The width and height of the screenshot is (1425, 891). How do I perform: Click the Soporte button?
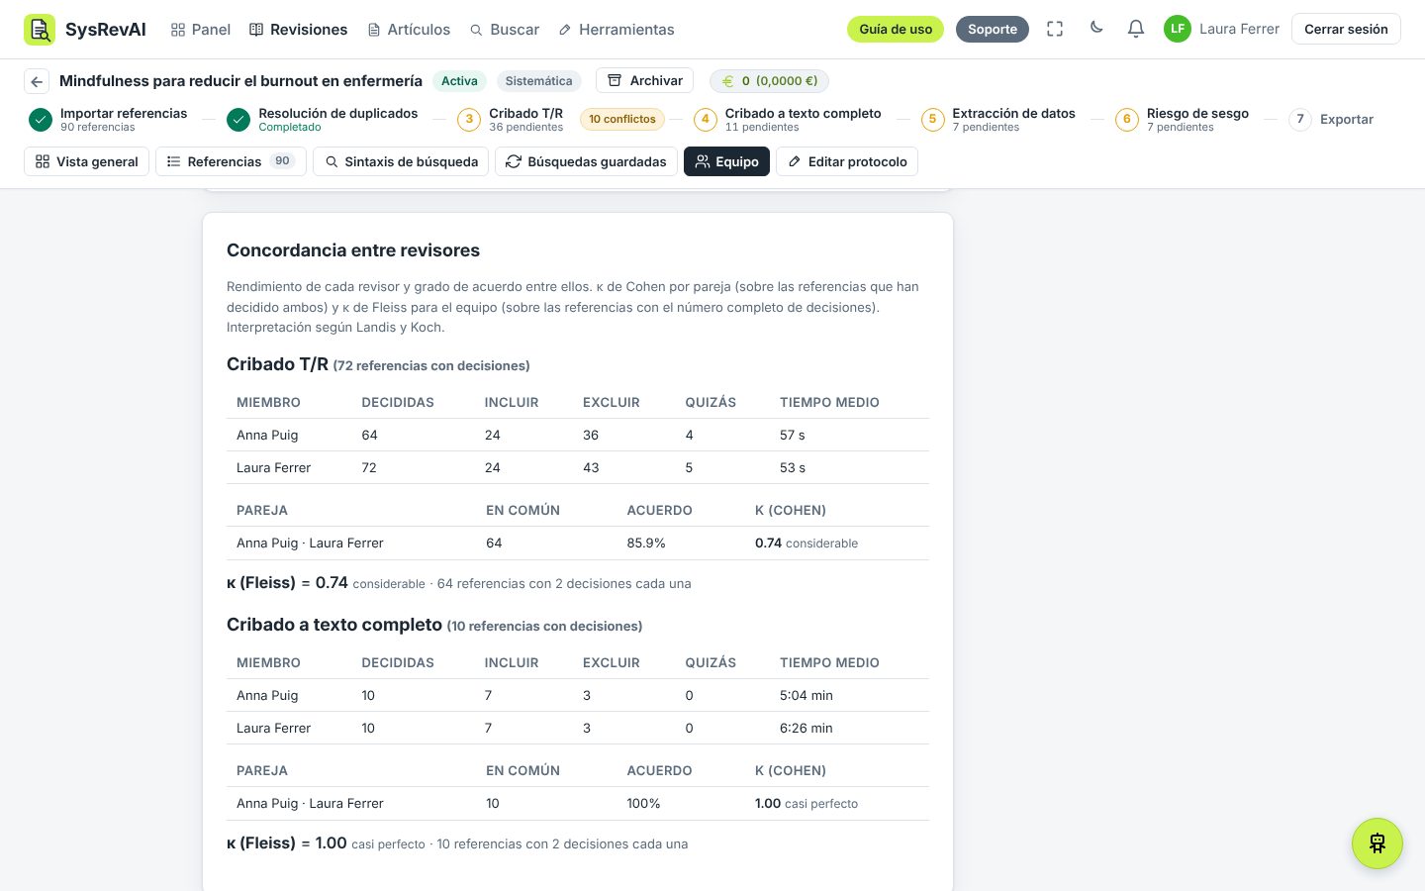[x=993, y=29]
